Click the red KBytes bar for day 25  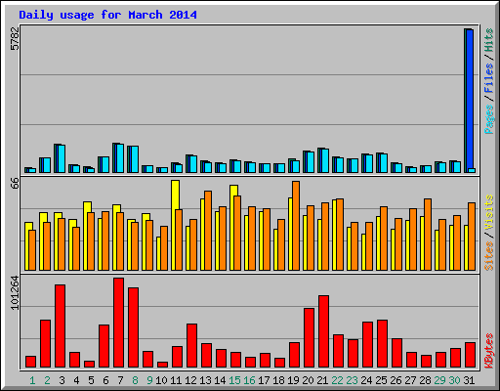(x=383, y=344)
